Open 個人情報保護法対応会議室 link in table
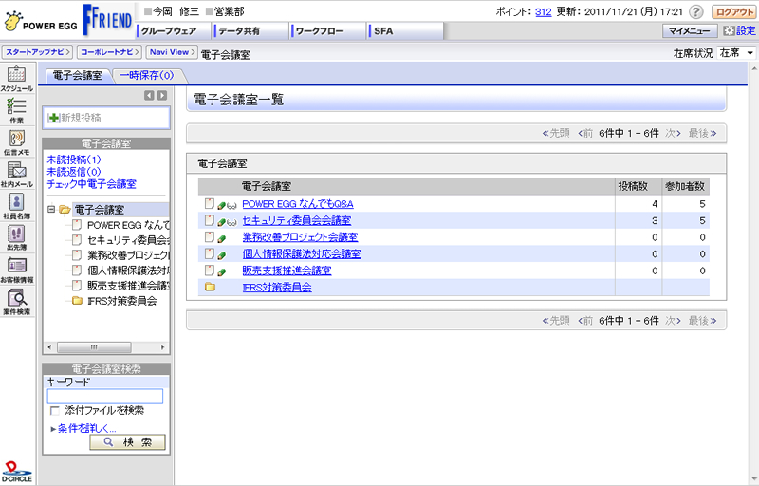 click(302, 253)
